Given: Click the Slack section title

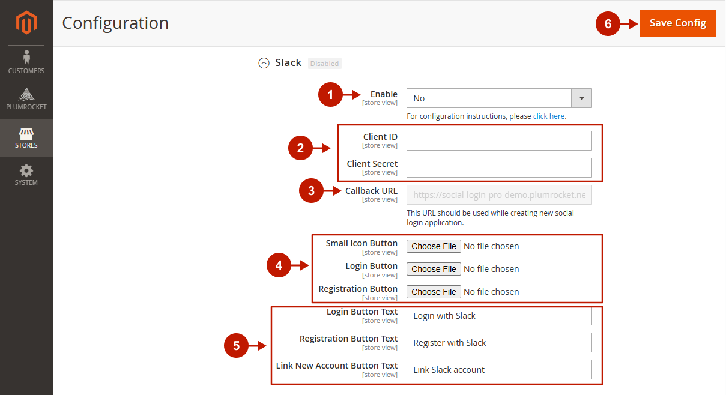Looking at the screenshot, I should coord(288,63).
